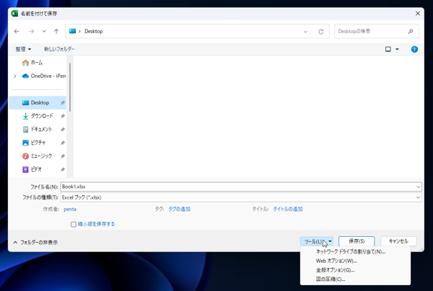This screenshot has width=433, height=291.
Task: Click the author name penta
Action: 70,209
